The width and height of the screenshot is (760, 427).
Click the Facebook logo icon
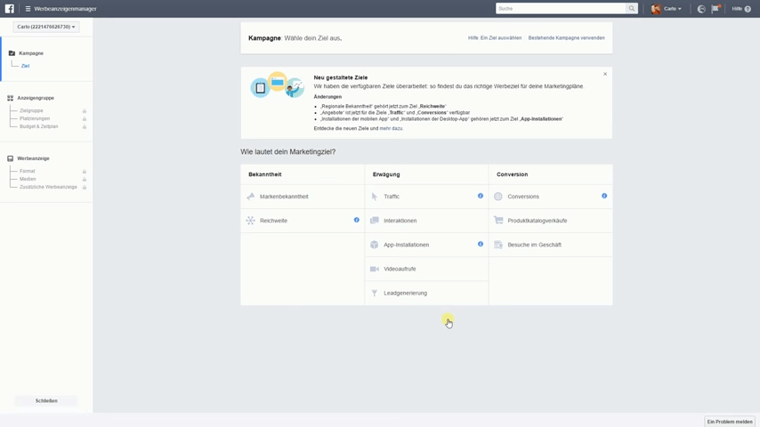pos(10,9)
